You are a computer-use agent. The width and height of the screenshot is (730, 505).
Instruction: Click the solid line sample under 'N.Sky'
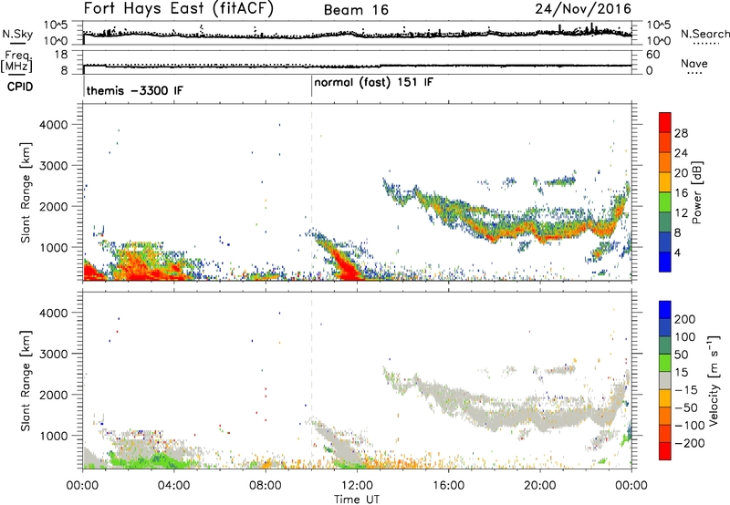coord(17,44)
